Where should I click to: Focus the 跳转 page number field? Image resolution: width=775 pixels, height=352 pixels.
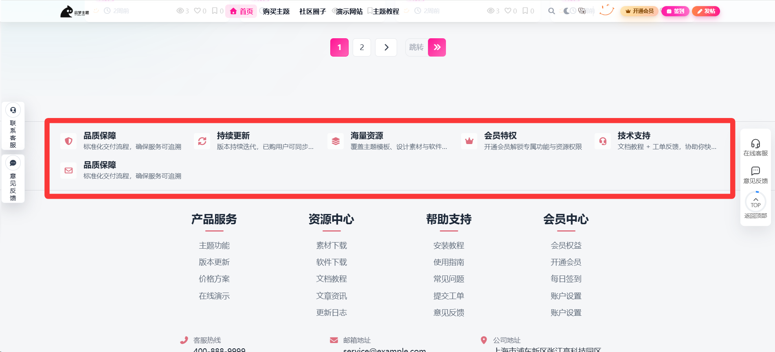tap(416, 47)
